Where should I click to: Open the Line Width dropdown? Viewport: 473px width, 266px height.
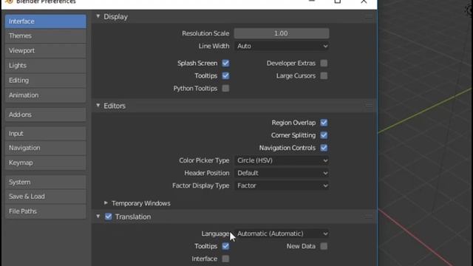[282, 46]
